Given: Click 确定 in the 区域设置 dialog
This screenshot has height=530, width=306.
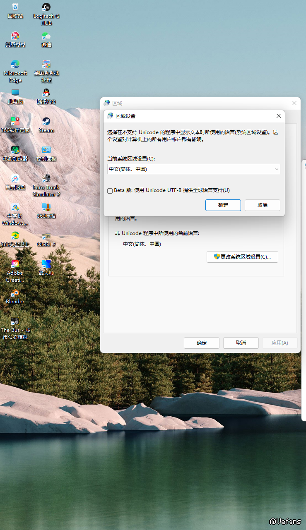Looking at the screenshot, I should point(223,205).
